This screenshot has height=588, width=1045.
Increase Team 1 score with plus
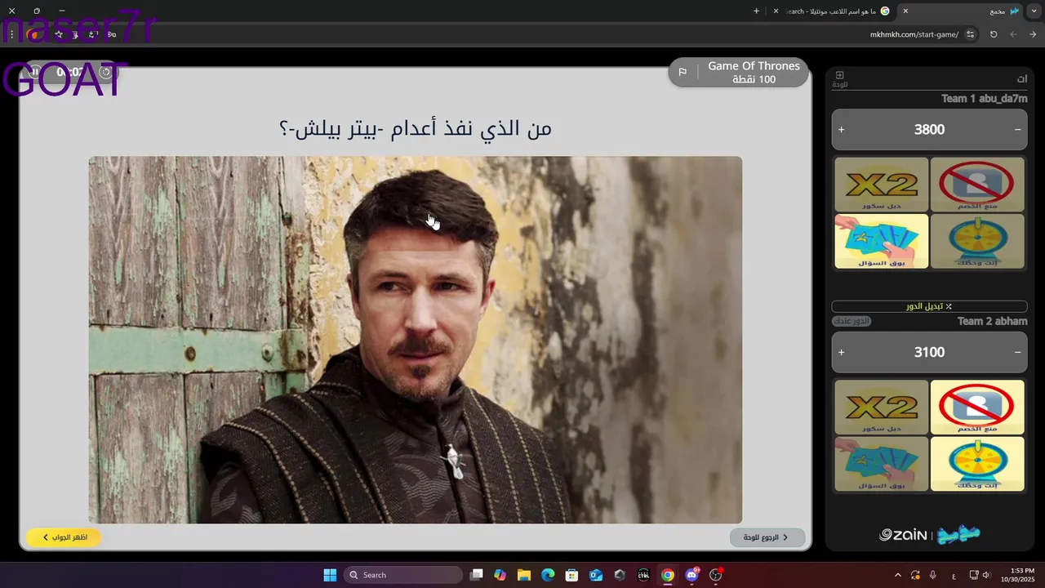(842, 129)
